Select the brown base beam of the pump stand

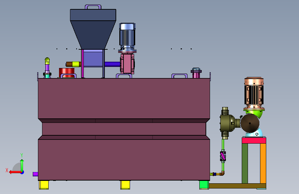[237, 186]
